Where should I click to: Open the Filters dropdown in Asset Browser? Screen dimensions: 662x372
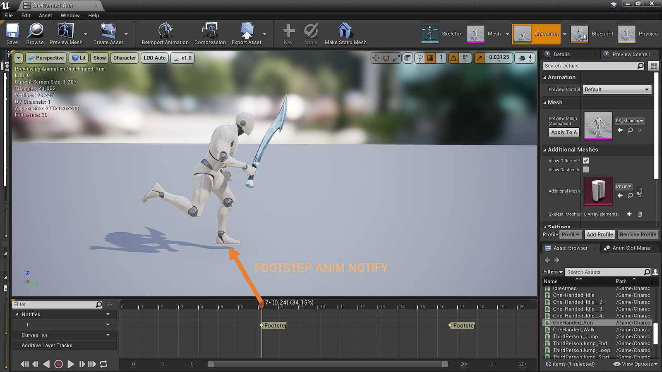pyautogui.click(x=553, y=272)
